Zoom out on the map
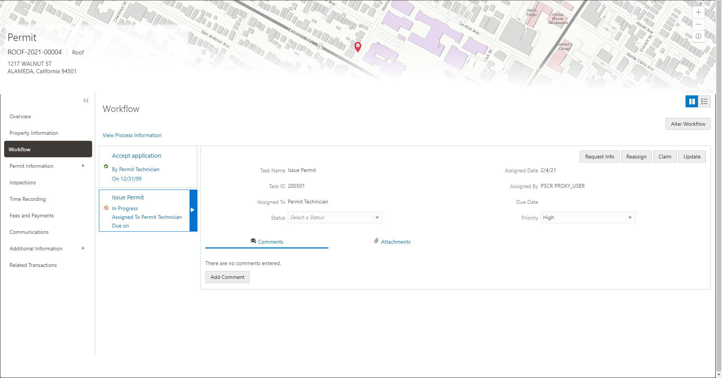722x378 pixels. click(x=698, y=24)
